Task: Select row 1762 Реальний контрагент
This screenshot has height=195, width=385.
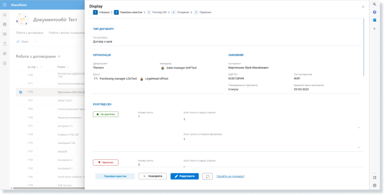Action: coord(50,118)
